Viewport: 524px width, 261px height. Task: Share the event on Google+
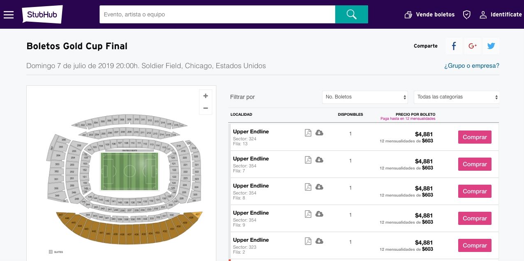472,46
